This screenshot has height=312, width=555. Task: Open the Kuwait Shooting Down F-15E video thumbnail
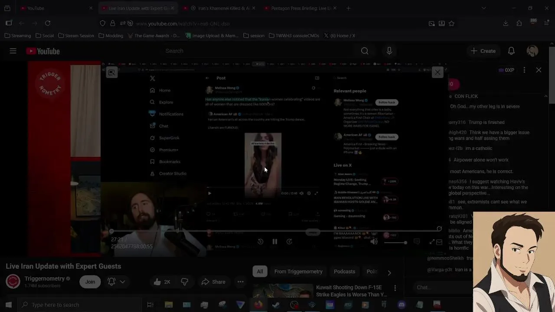[283, 291]
